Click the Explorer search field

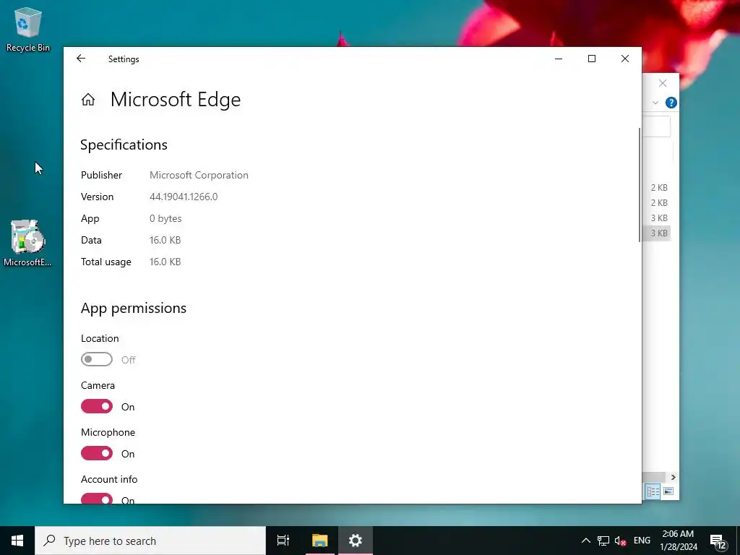point(656,126)
